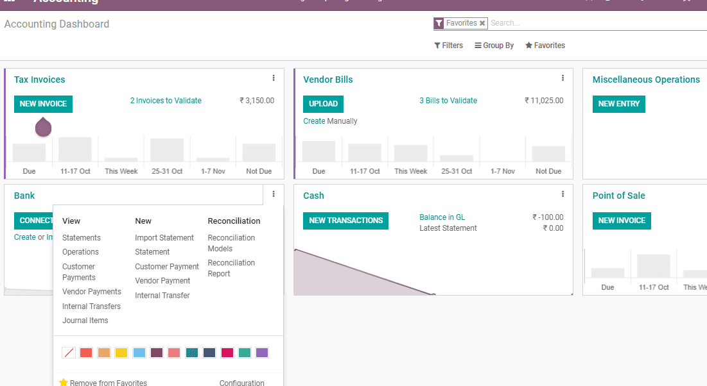Screen dimensions: 707x386
Task: Open the Tax Invoices card three-dot menu
Action: pyautogui.click(x=274, y=78)
